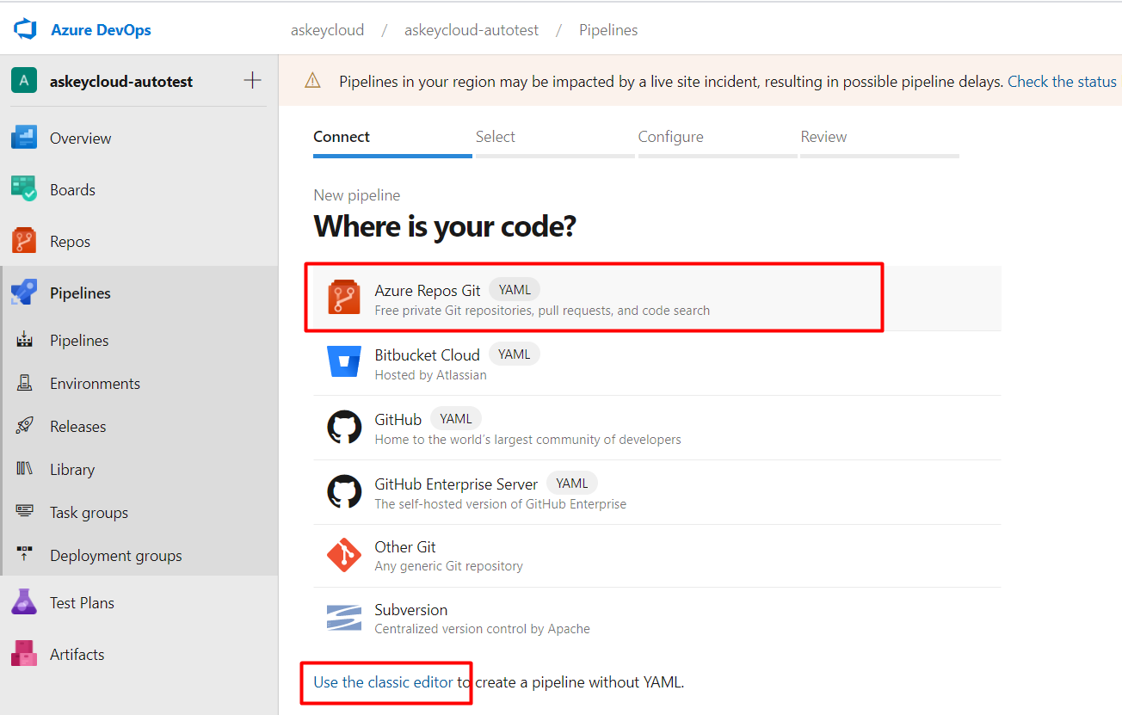
Task: Click the plus icon beside project name
Action: [252, 81]
